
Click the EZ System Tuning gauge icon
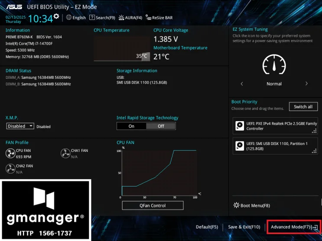pyautogui.click(x=274, y=64)
